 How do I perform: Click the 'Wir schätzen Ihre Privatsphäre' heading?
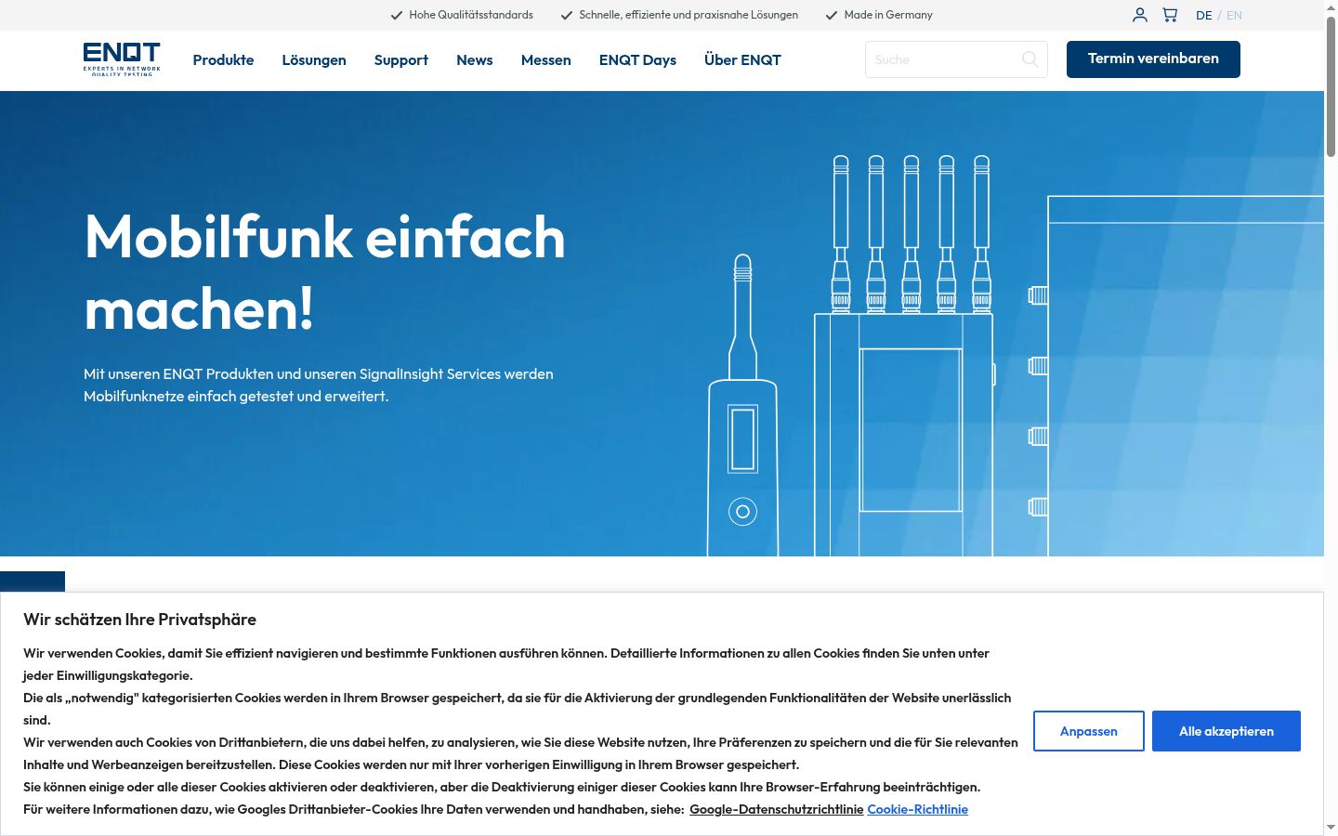(139, 620)
